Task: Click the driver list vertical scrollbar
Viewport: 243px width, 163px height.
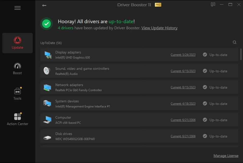Action: (241, 54)
